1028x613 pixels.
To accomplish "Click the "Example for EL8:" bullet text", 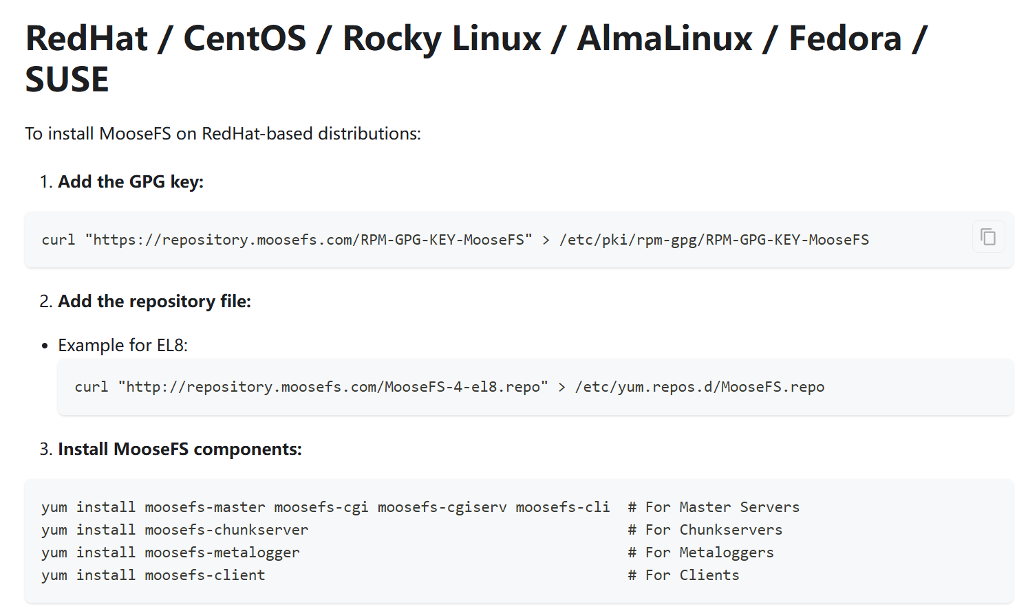I will click(x=122, y=345).
